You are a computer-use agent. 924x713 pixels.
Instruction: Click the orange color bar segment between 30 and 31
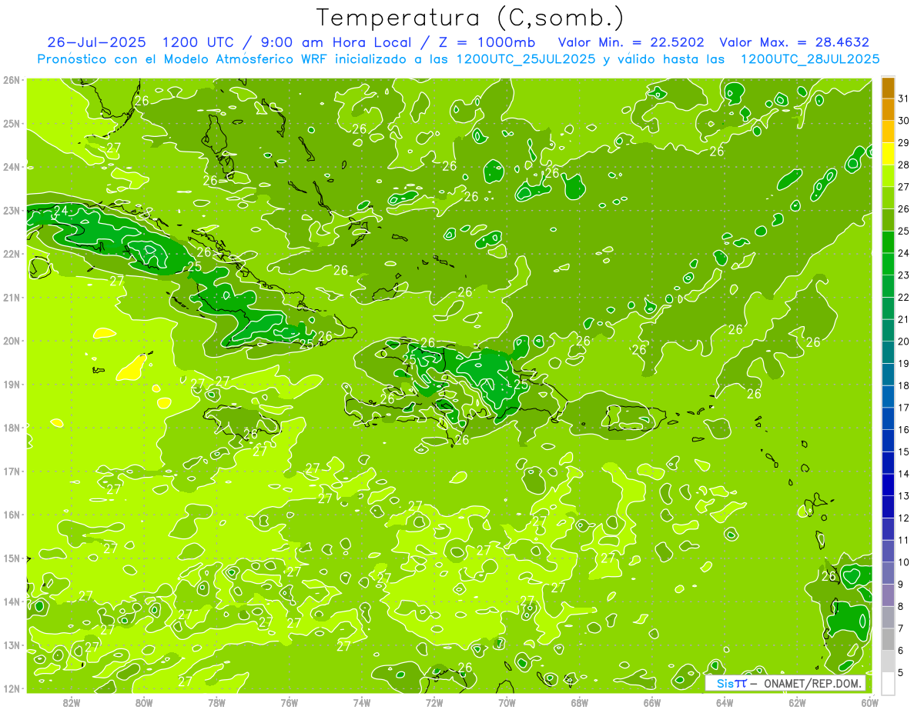tap(888, 109)
